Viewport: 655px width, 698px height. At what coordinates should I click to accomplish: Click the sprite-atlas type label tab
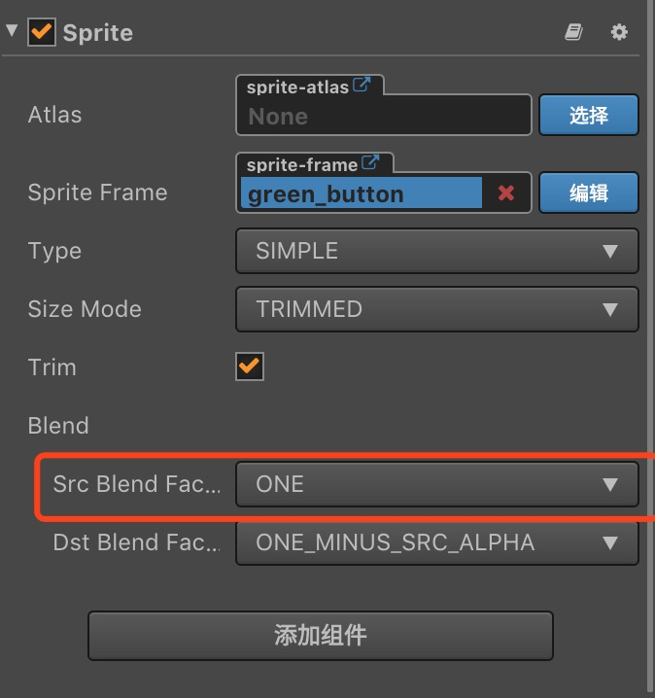(297, 87)
